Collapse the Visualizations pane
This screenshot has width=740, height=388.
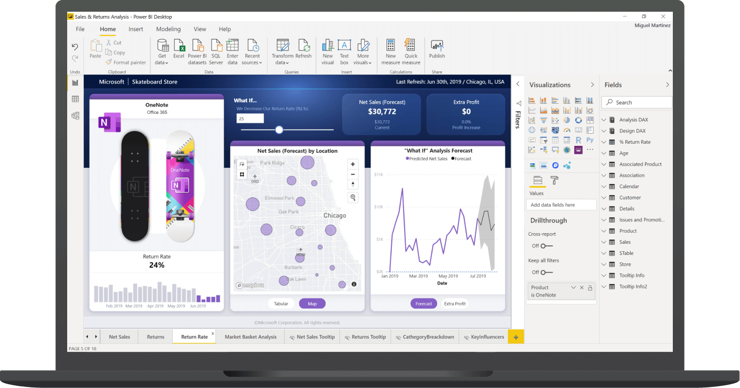coord(592,85)
